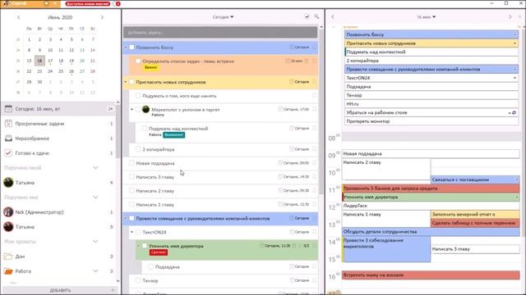Click Добавить задачу input field
The width and height of the screenshot is (526, 295).
[x=220, y=33]
